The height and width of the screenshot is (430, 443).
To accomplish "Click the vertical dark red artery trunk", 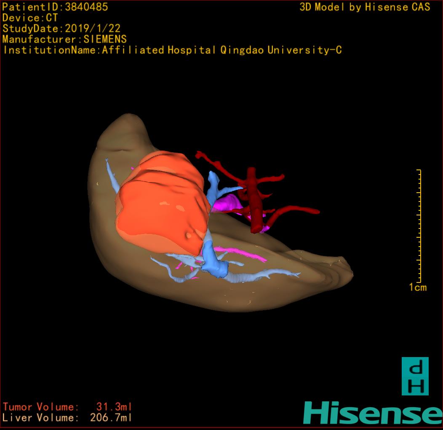I will pyautogui.click(x=254, y=198).
